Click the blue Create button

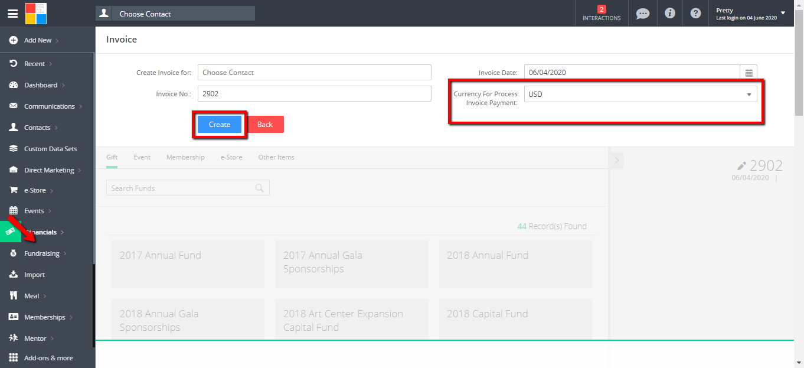(x=220, y=125)
